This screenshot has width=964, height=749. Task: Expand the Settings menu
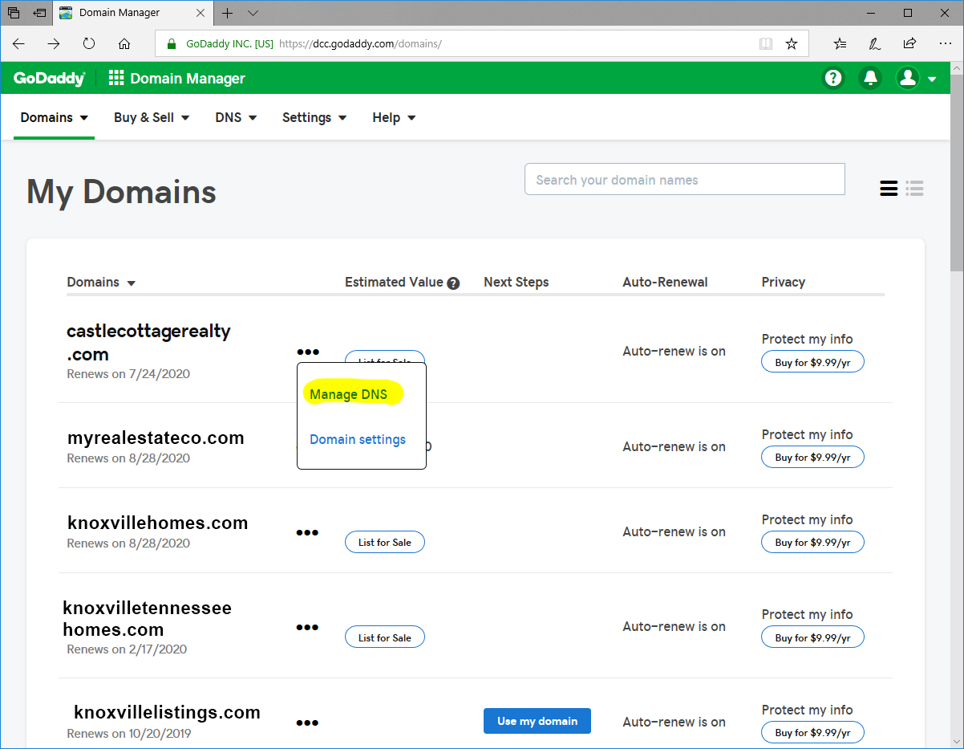point(314,118)
